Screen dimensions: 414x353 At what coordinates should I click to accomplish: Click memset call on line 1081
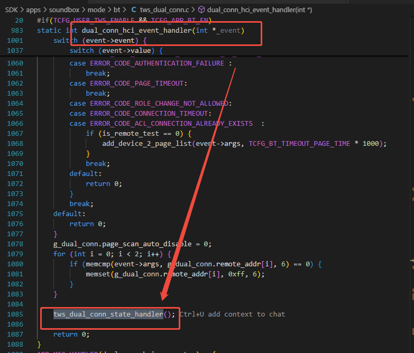click(x=98, y=274)
